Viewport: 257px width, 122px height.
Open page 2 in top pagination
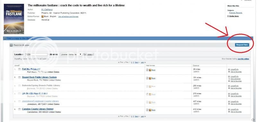[132, 62]
